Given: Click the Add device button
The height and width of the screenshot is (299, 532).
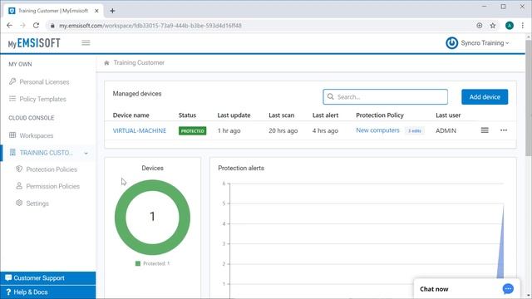Looking at the screenshot, I should tap(485, 97).
